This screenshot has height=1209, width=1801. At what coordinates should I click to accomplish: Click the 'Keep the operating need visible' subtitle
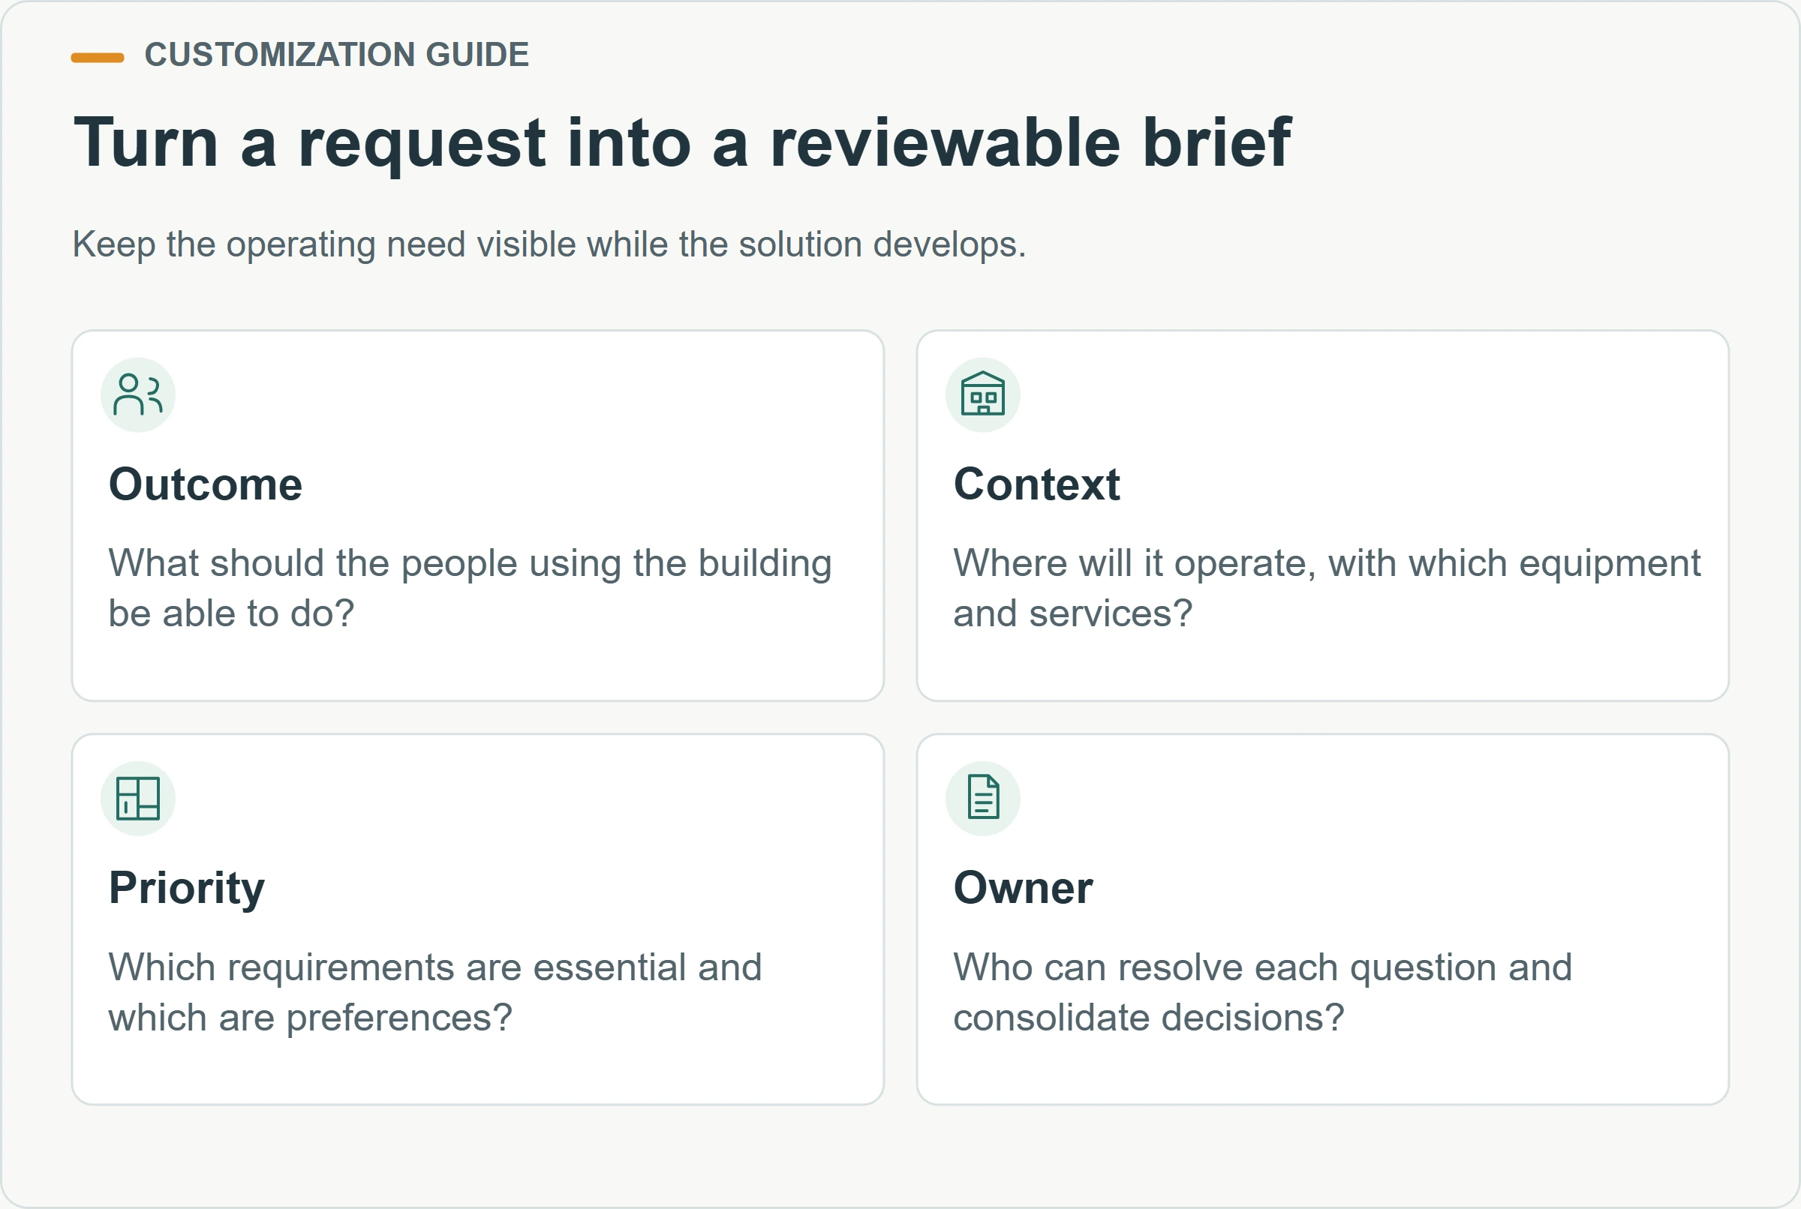click(x=549, y=244)
